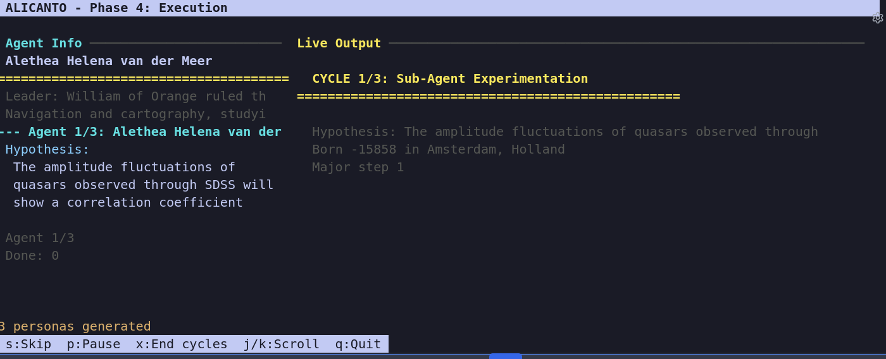Image resolution: width=886 pixels, height=359 pixels.
Task: Select the Done: 0 status text
Action: pos(32,255)
